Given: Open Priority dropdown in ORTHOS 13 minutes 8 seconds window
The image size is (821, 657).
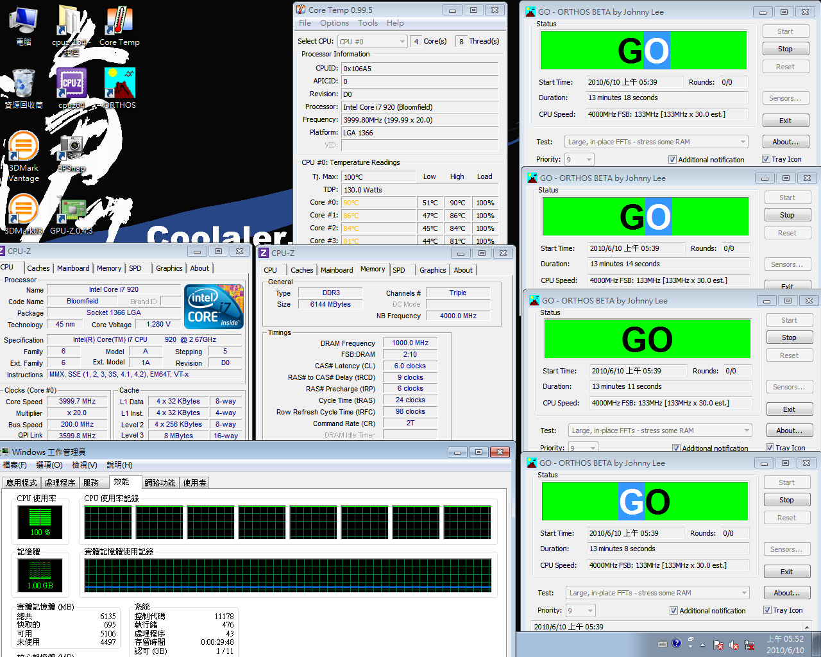Looking at the screenshot, I should coord(580,610).
